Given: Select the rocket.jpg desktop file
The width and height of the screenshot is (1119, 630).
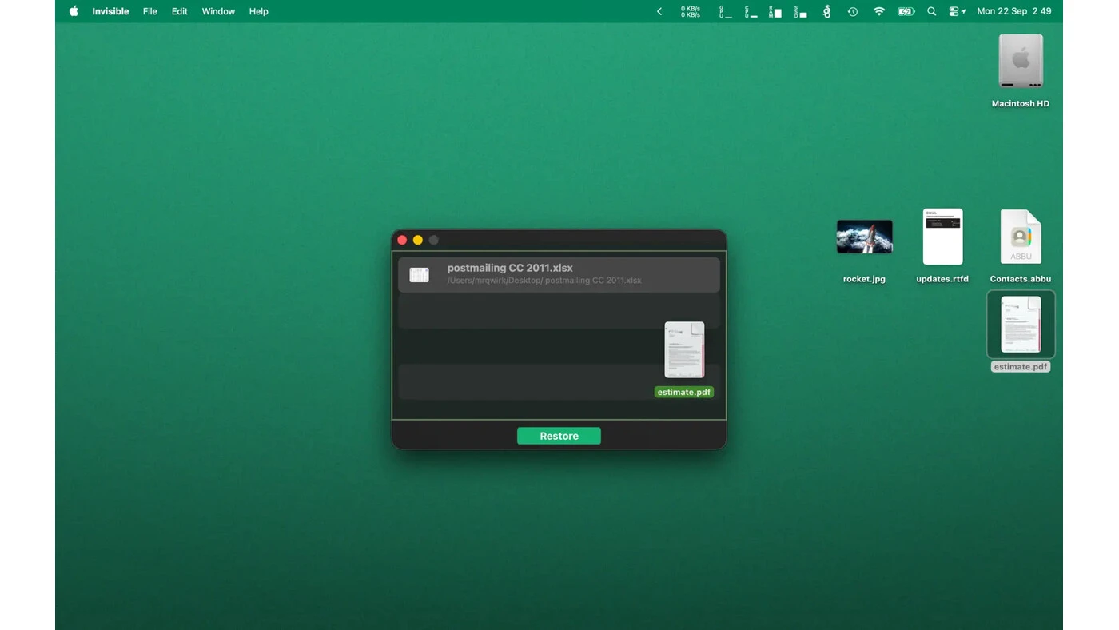Looking at the screenshot, I should 864,237.
